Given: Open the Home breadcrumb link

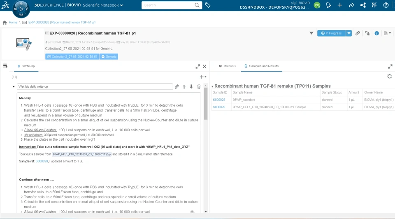Looking at the screenshot, I should click(x=13, y=23).
